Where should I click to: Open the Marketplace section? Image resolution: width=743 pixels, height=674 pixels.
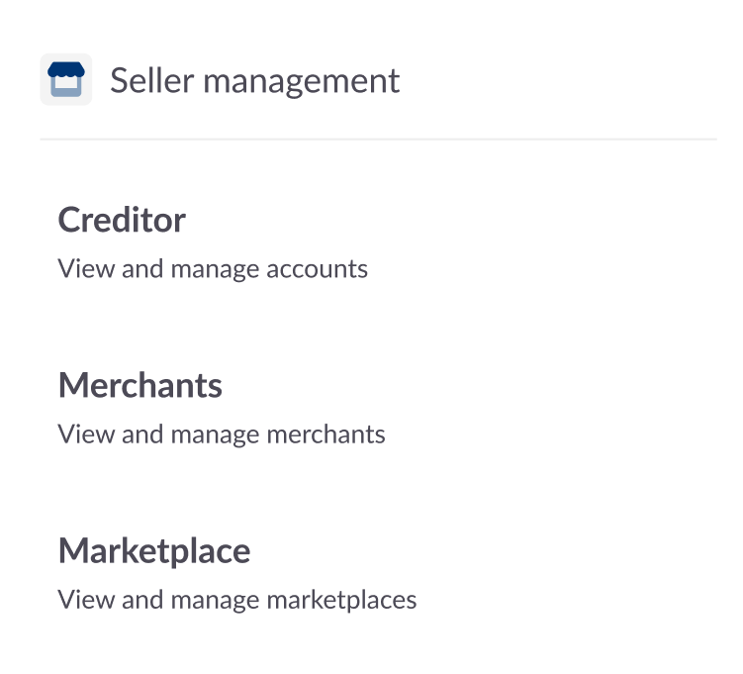154,551
